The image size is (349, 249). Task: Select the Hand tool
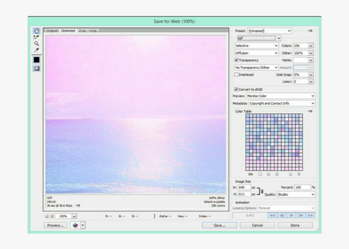pyautogui.click(x=36, y=31)
